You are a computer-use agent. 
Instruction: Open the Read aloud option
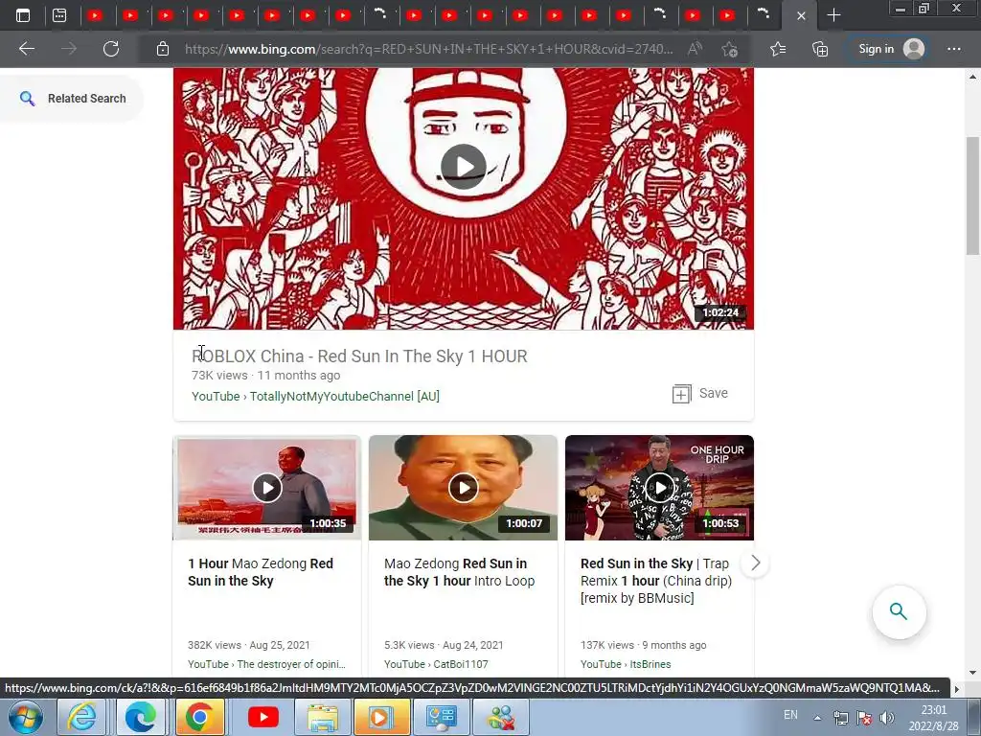point(695,49)
